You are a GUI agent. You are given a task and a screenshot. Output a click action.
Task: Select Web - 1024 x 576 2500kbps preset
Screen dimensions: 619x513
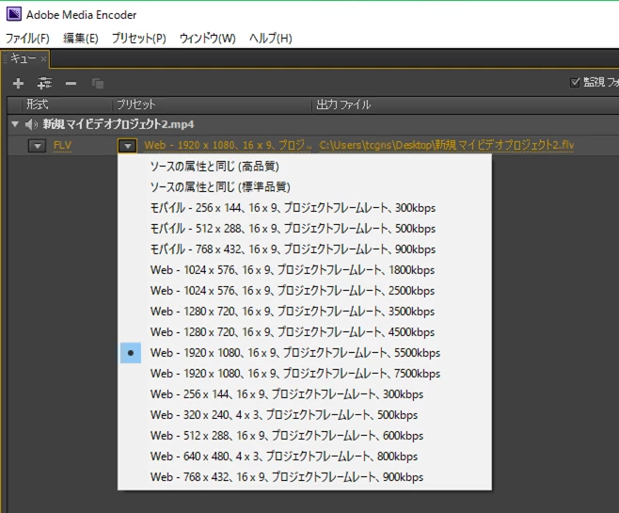pyautogui.click(x=305, y=291)
